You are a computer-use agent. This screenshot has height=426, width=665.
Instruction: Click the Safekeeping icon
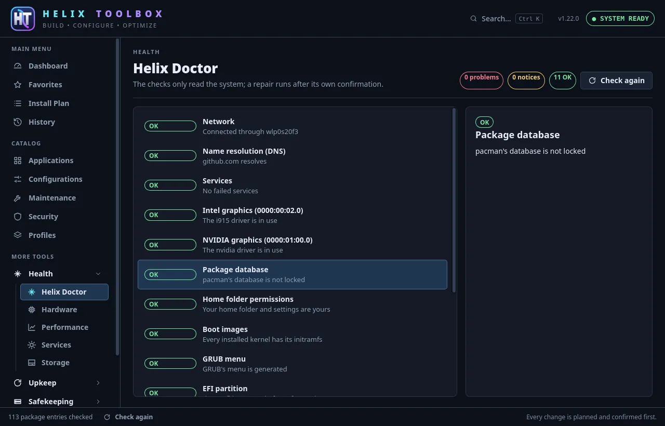tap(18, 402)
